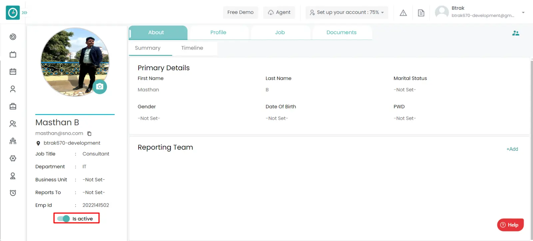Screen dimensions: 533x241
Task: Click the Masthan B name heading
Action: (57, 122)
